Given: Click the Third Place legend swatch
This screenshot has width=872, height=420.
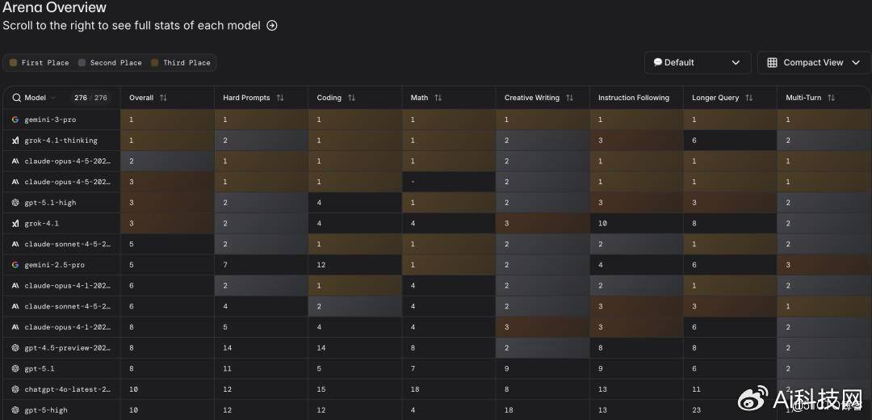Looking at the screenshot, I should point(155,63).
